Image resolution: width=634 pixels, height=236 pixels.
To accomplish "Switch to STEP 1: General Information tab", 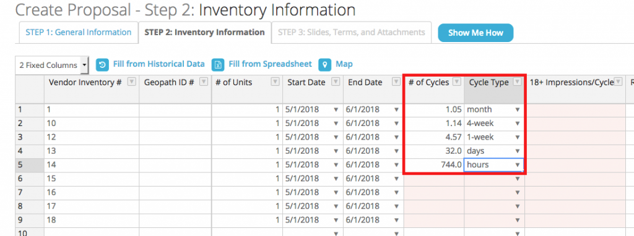I will click(x=79, y=33).
